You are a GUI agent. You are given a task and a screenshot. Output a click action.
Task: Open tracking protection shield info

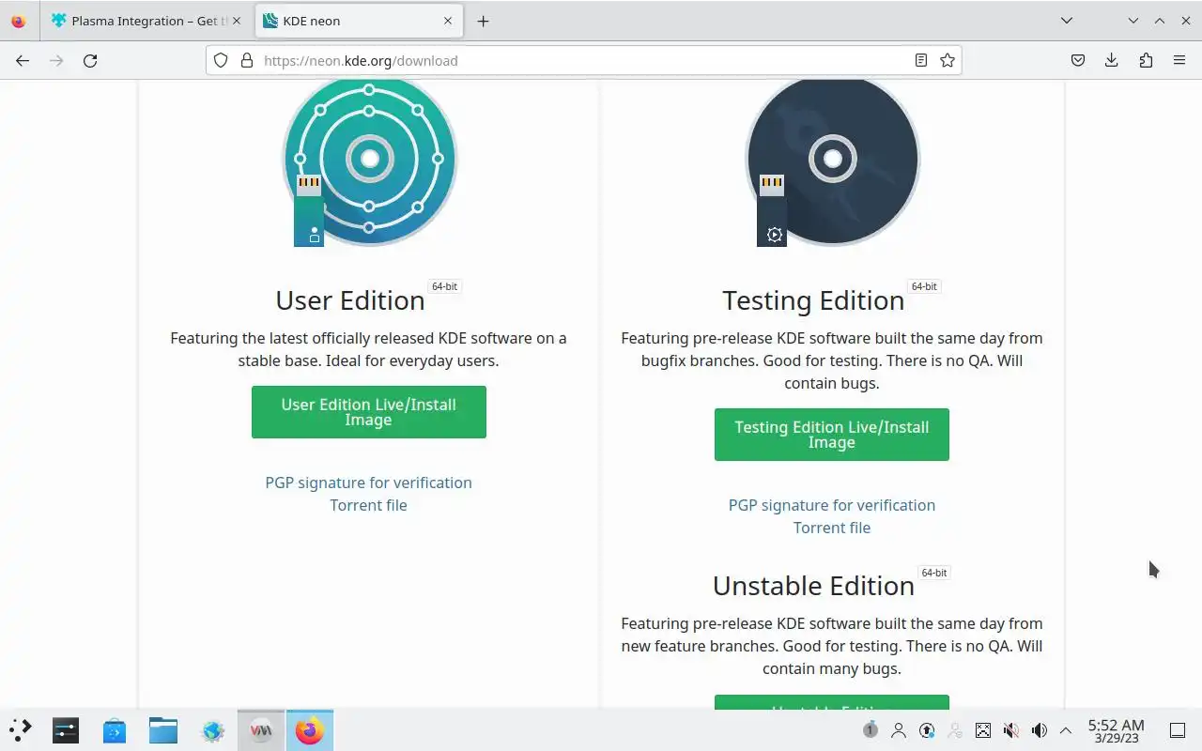tap(221, 60)
